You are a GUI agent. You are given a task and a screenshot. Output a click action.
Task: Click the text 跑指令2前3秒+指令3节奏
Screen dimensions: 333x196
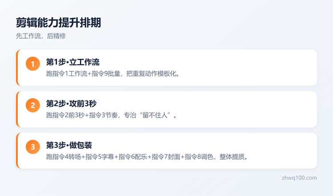pos(82,115)
